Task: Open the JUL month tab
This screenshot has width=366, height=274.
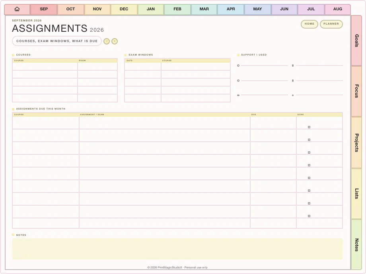Action: (311, 9)
